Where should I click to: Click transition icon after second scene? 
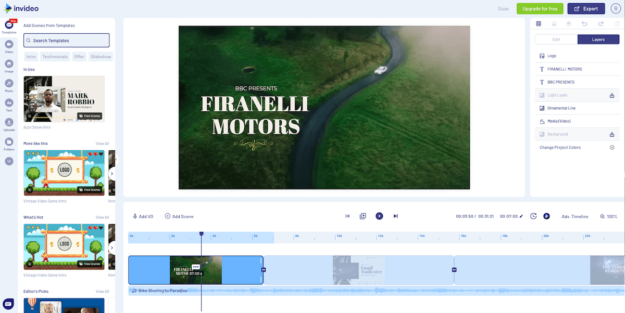[x=454, y=270]
